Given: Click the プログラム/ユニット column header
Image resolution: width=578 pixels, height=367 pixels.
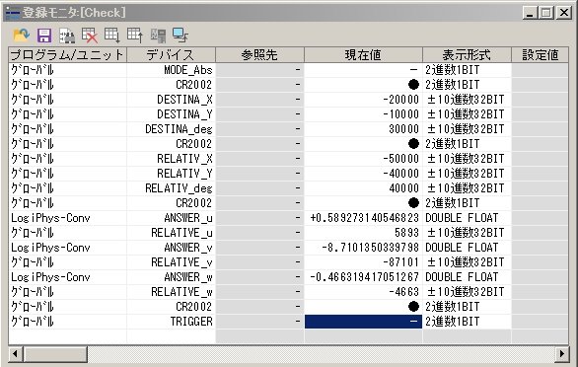Looking at the screenshot, I should coord(67,55).
